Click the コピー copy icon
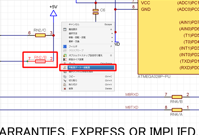The width and height of the screenshot is (199, 135). [65, 76]
